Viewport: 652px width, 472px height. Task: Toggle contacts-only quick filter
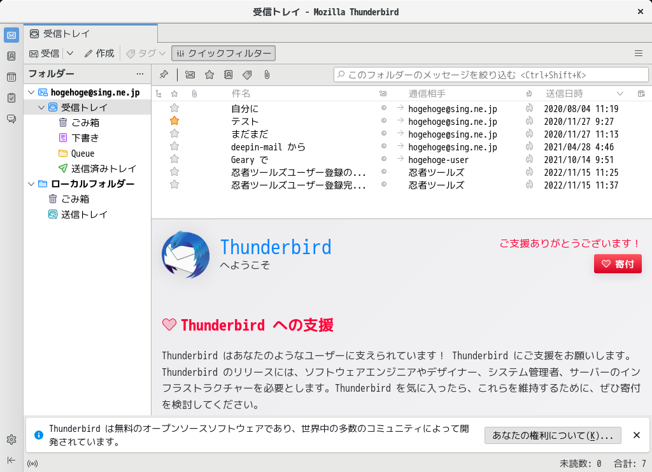[229, 75]
